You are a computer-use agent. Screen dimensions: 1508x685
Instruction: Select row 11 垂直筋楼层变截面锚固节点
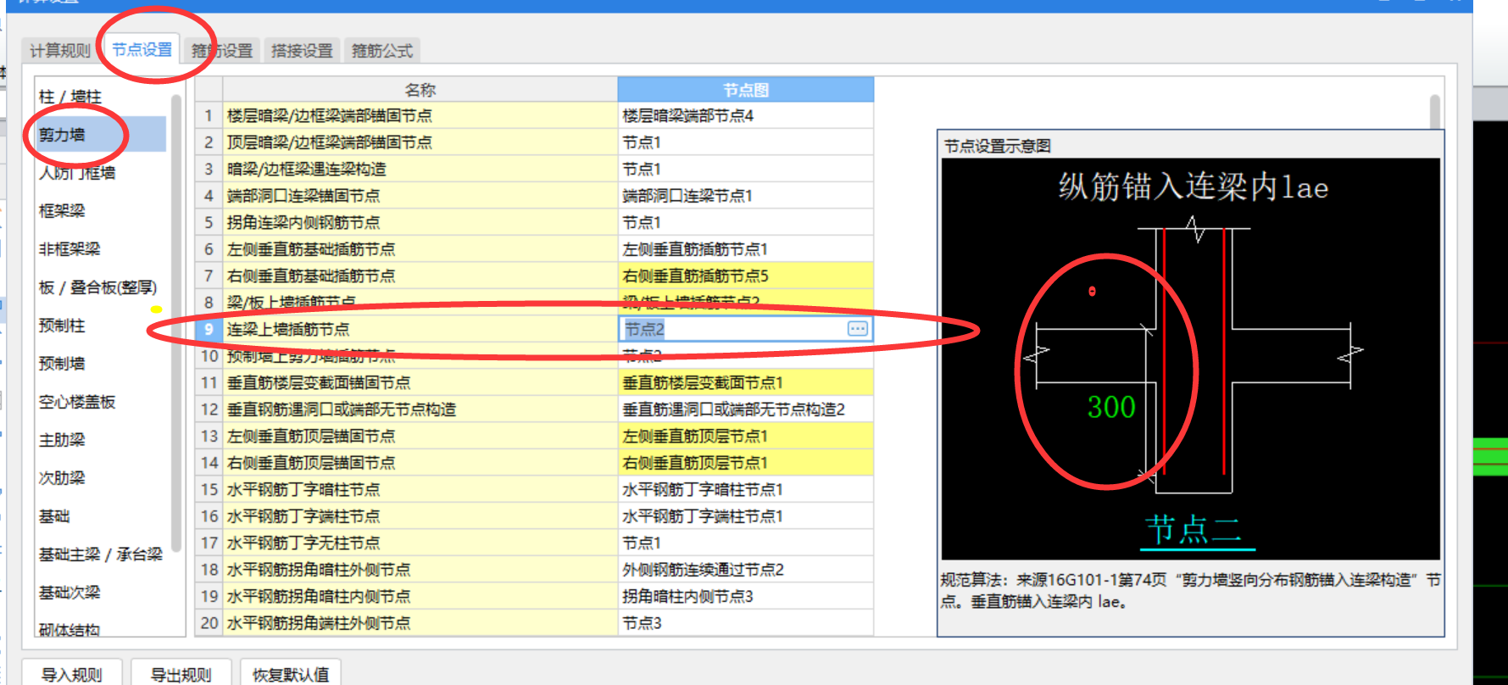pos(420,382)
